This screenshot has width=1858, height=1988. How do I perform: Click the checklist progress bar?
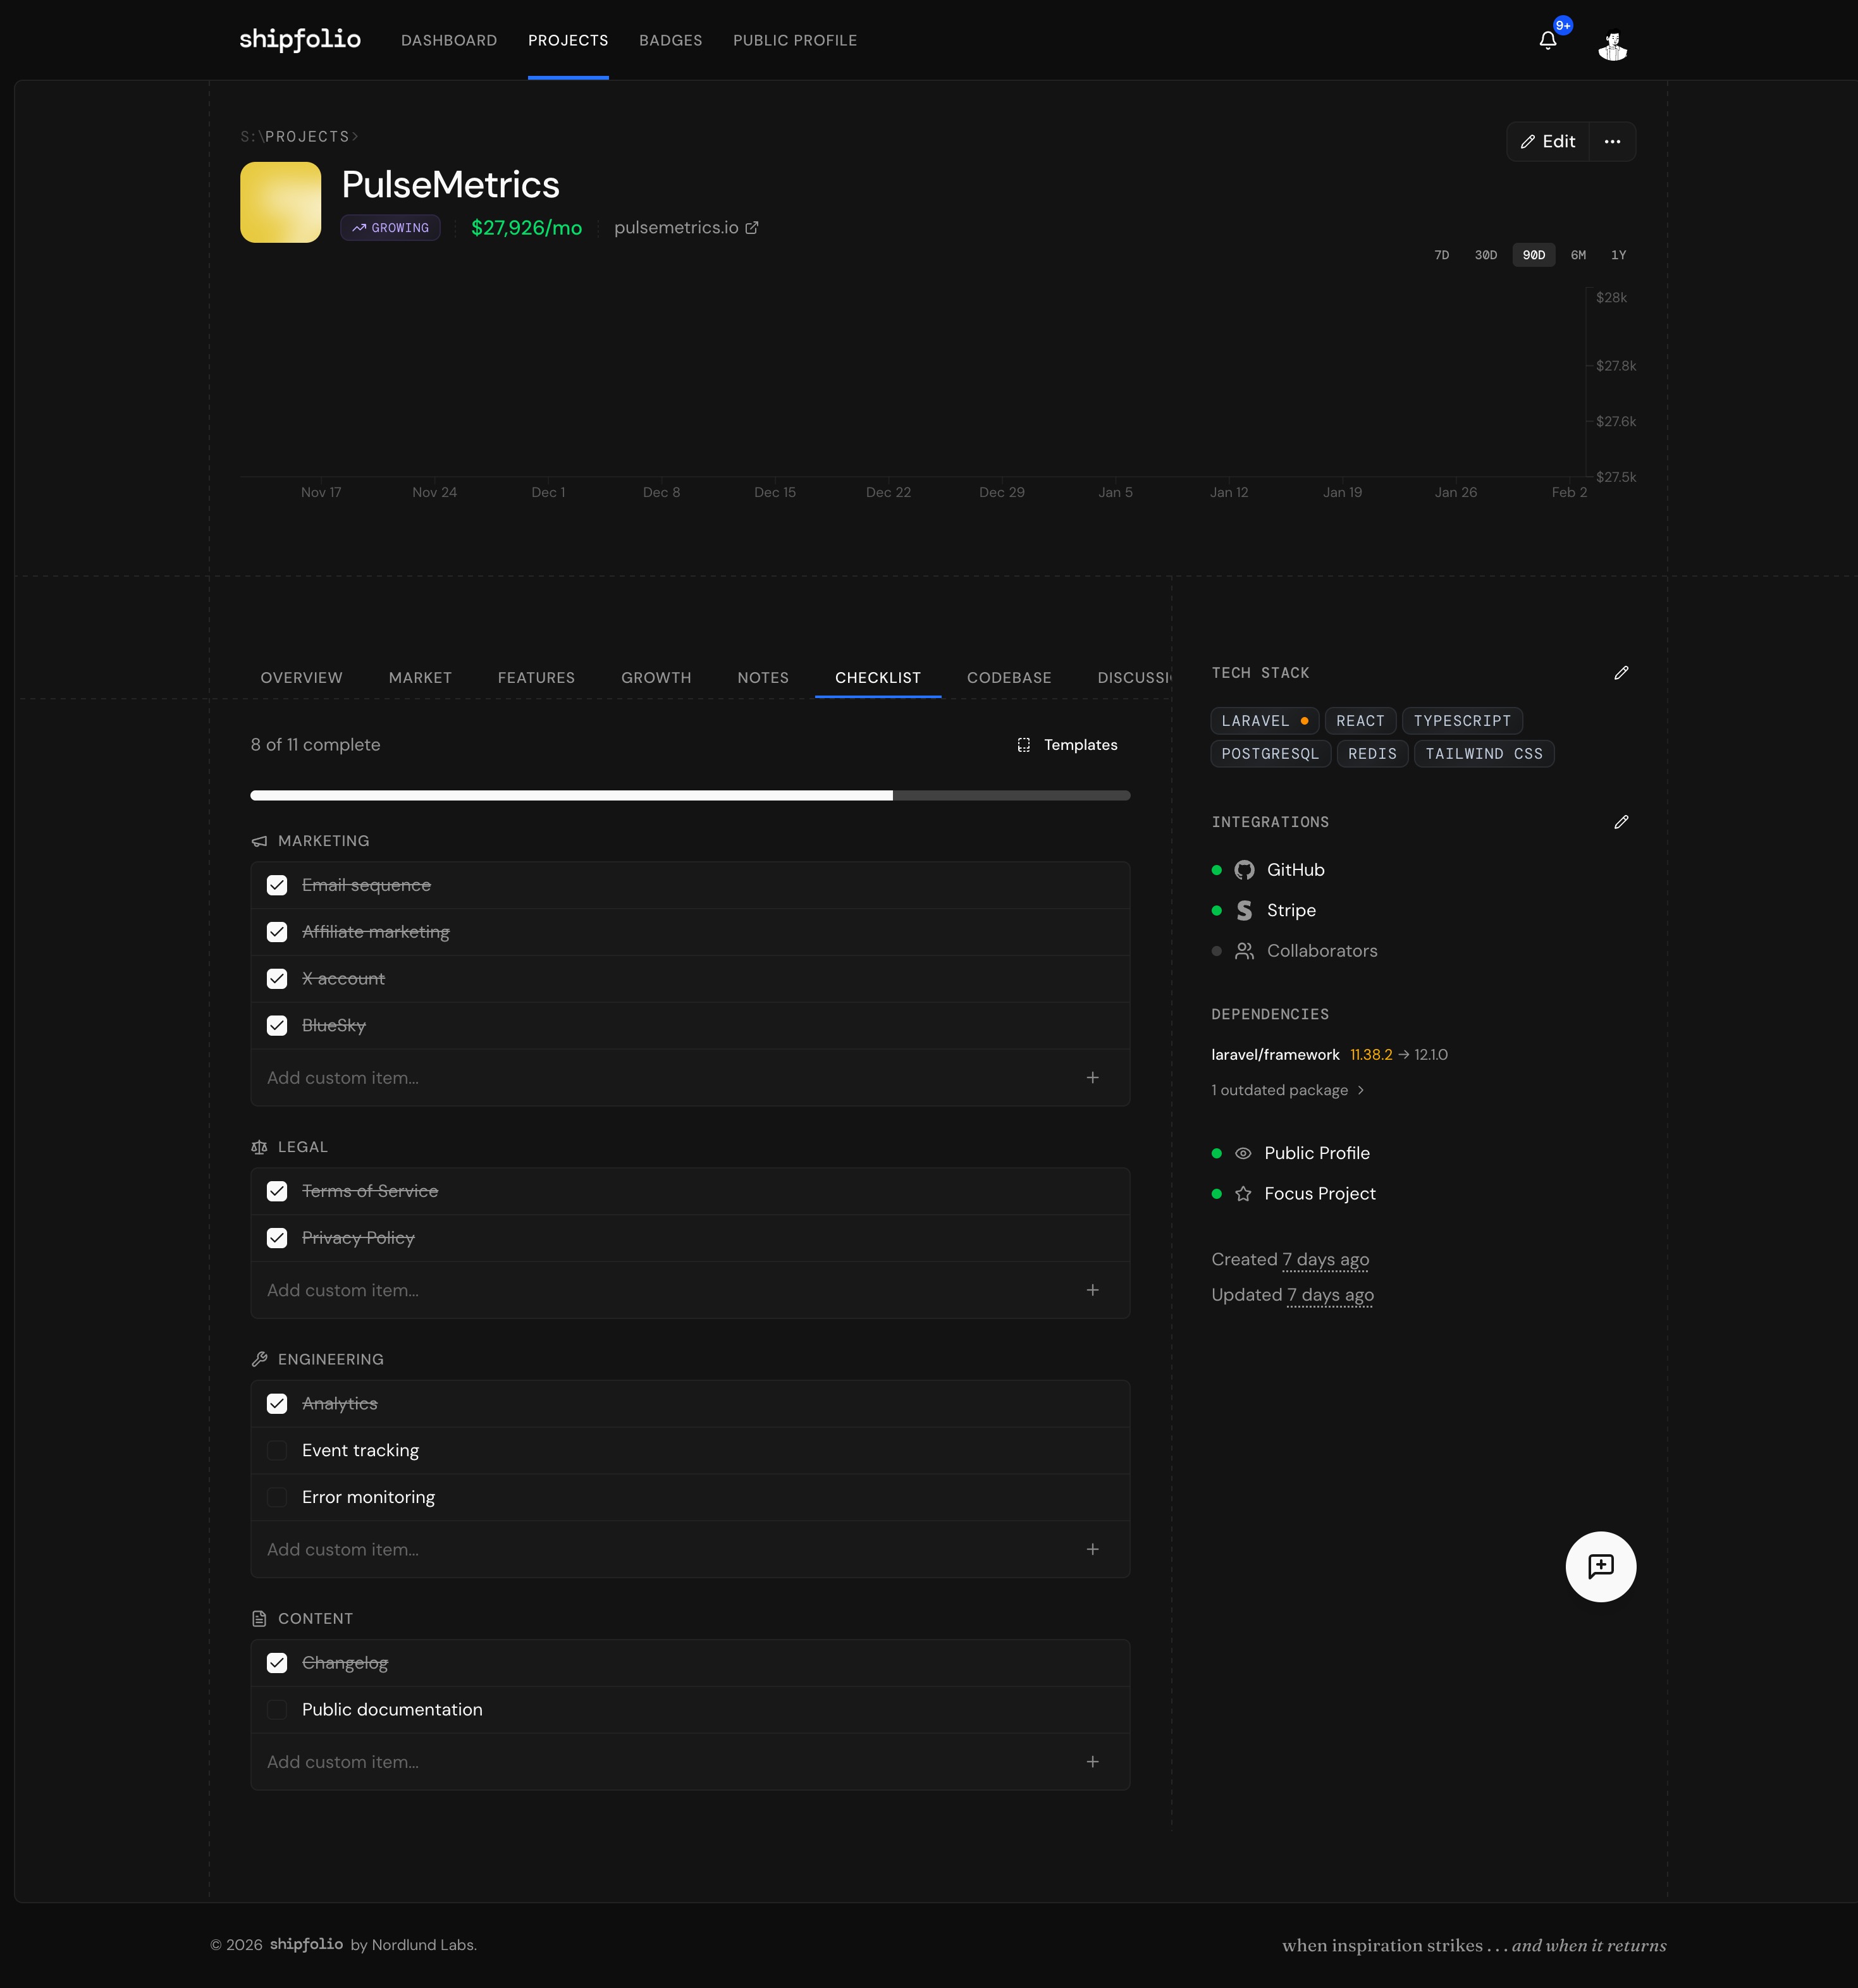click(690, 796)
